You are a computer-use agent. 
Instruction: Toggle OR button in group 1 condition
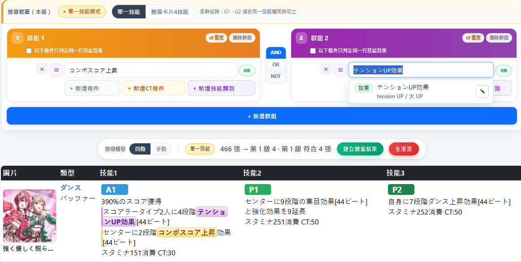pyautogui.click(x=247, y=70)
